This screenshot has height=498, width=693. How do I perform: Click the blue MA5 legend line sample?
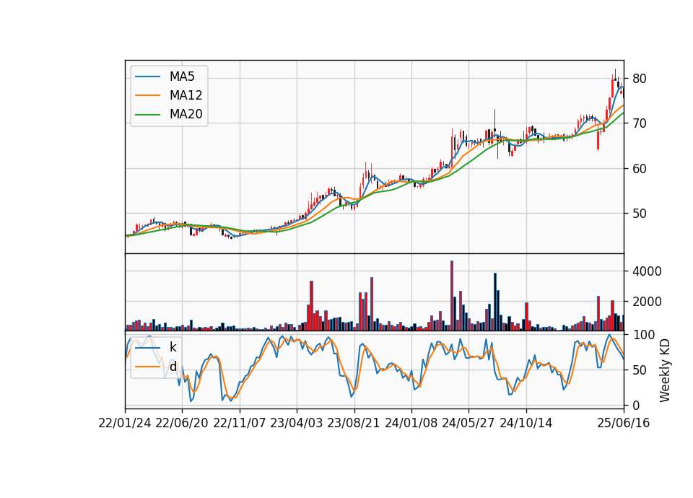pos(147,77)
